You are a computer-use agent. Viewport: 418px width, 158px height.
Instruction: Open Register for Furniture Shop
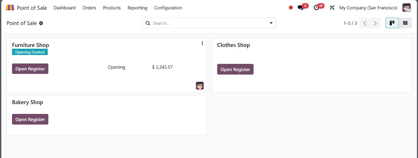click(30, 69)
